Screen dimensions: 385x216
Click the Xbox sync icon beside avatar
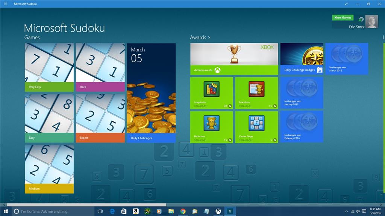pyautogui.click(x=361, y=19)
